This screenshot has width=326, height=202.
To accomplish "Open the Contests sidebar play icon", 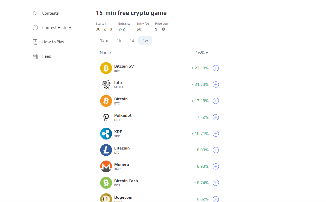I will pyautogui.click(x=35, y=13).
